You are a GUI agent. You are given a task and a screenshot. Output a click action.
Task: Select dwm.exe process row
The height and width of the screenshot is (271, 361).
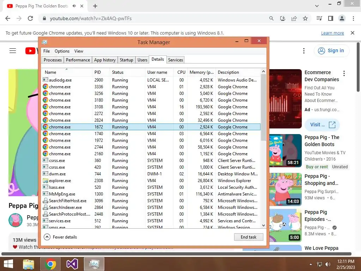[151, 174]
